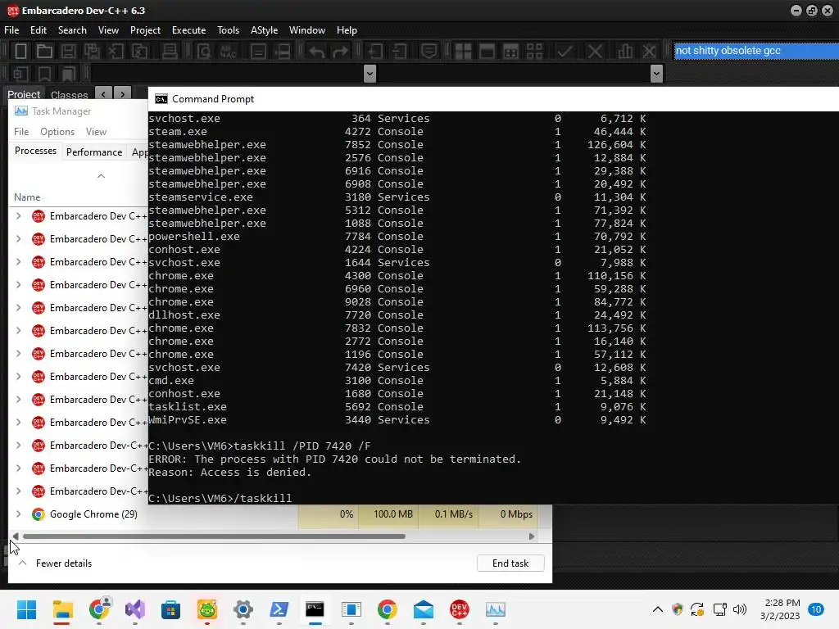Collapse Task Manager with Fewer details chevron
This screenshot has height=629, width=839.
22,563
